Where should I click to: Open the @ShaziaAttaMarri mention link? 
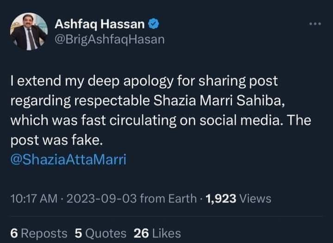click(68, 160)
